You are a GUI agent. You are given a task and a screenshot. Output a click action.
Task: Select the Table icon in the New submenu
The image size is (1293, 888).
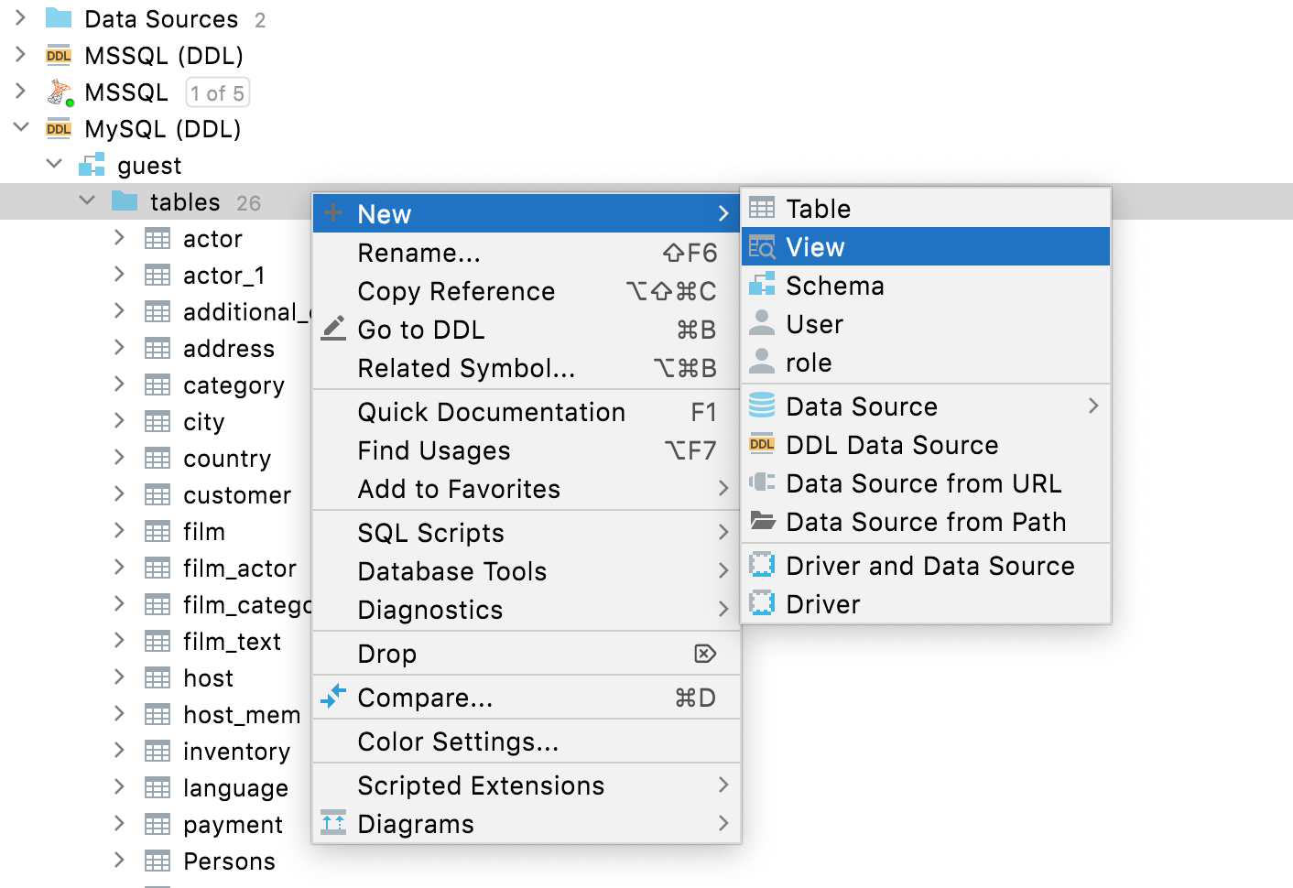click(x=761, y=208)
